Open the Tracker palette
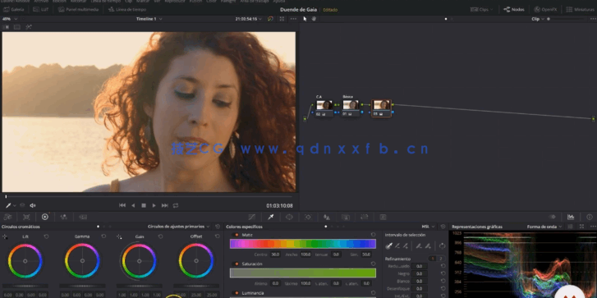The height and width of the screenshot is (298, 597). click(308, 217)
